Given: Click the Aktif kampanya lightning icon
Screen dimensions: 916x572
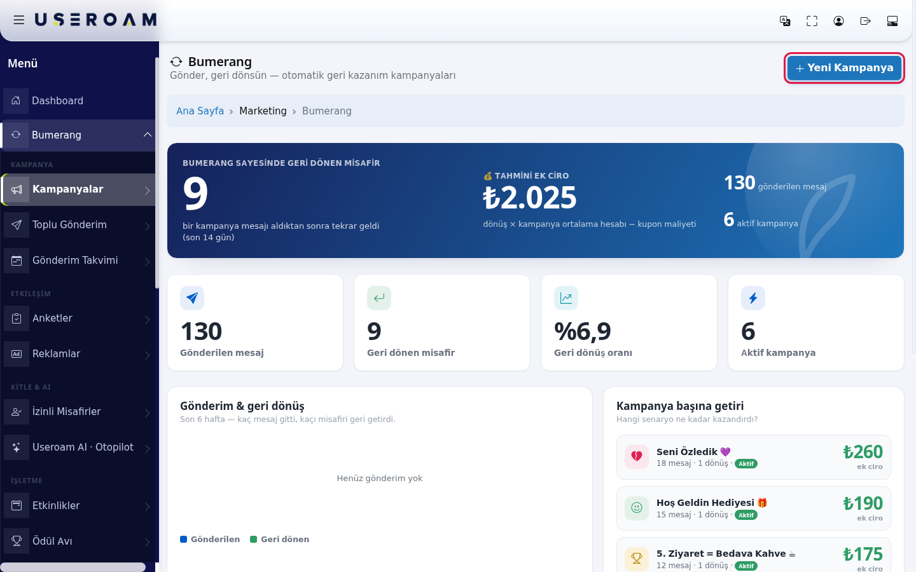Looking at the screenshot, I should pyautogui.click(x=753, y=298).
